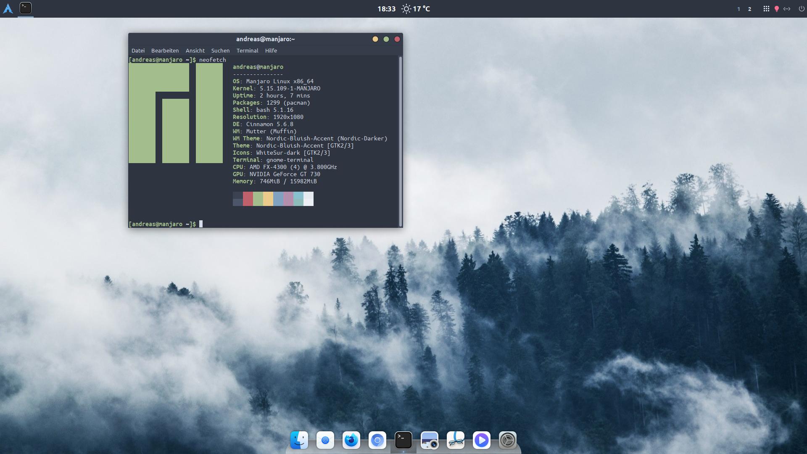Click the application grid icon in panel
Screen dimensions: 807x454
[766, 9]
